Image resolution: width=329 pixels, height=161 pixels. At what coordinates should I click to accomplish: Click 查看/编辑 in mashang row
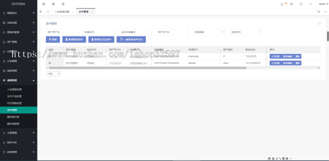[x=287, y=56]
